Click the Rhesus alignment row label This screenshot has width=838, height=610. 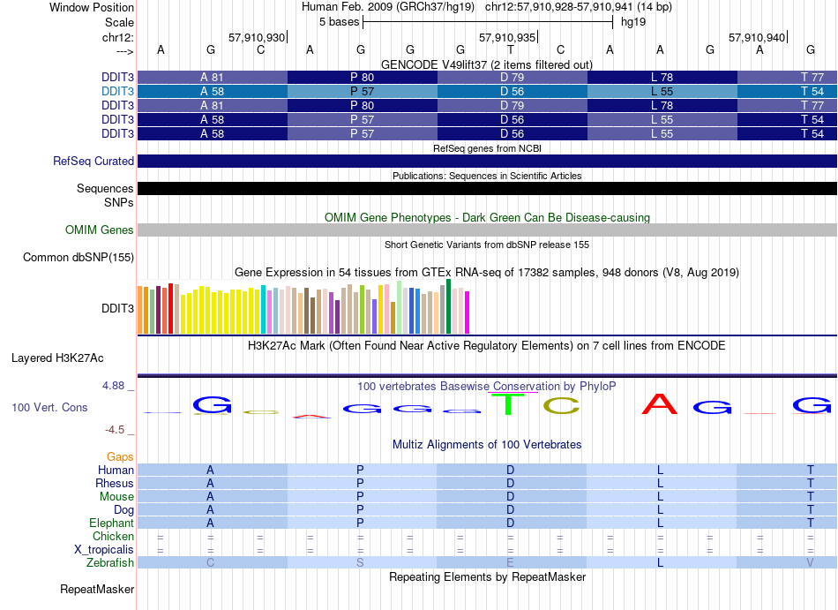point(115,483)
